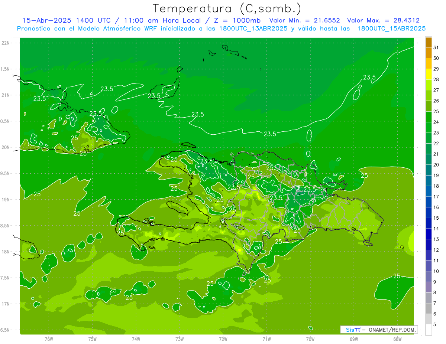Screen dimensions: 446x344
Task: Click the orange swatch between 30 and 31
Action: [429, 53]
